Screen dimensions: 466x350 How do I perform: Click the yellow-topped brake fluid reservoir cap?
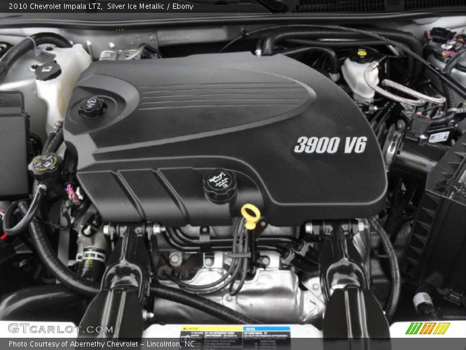361,54
